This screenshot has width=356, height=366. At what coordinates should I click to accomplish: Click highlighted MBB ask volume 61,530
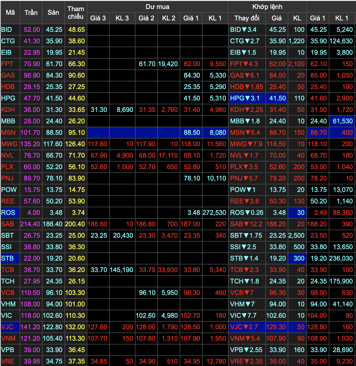(342, 121)
